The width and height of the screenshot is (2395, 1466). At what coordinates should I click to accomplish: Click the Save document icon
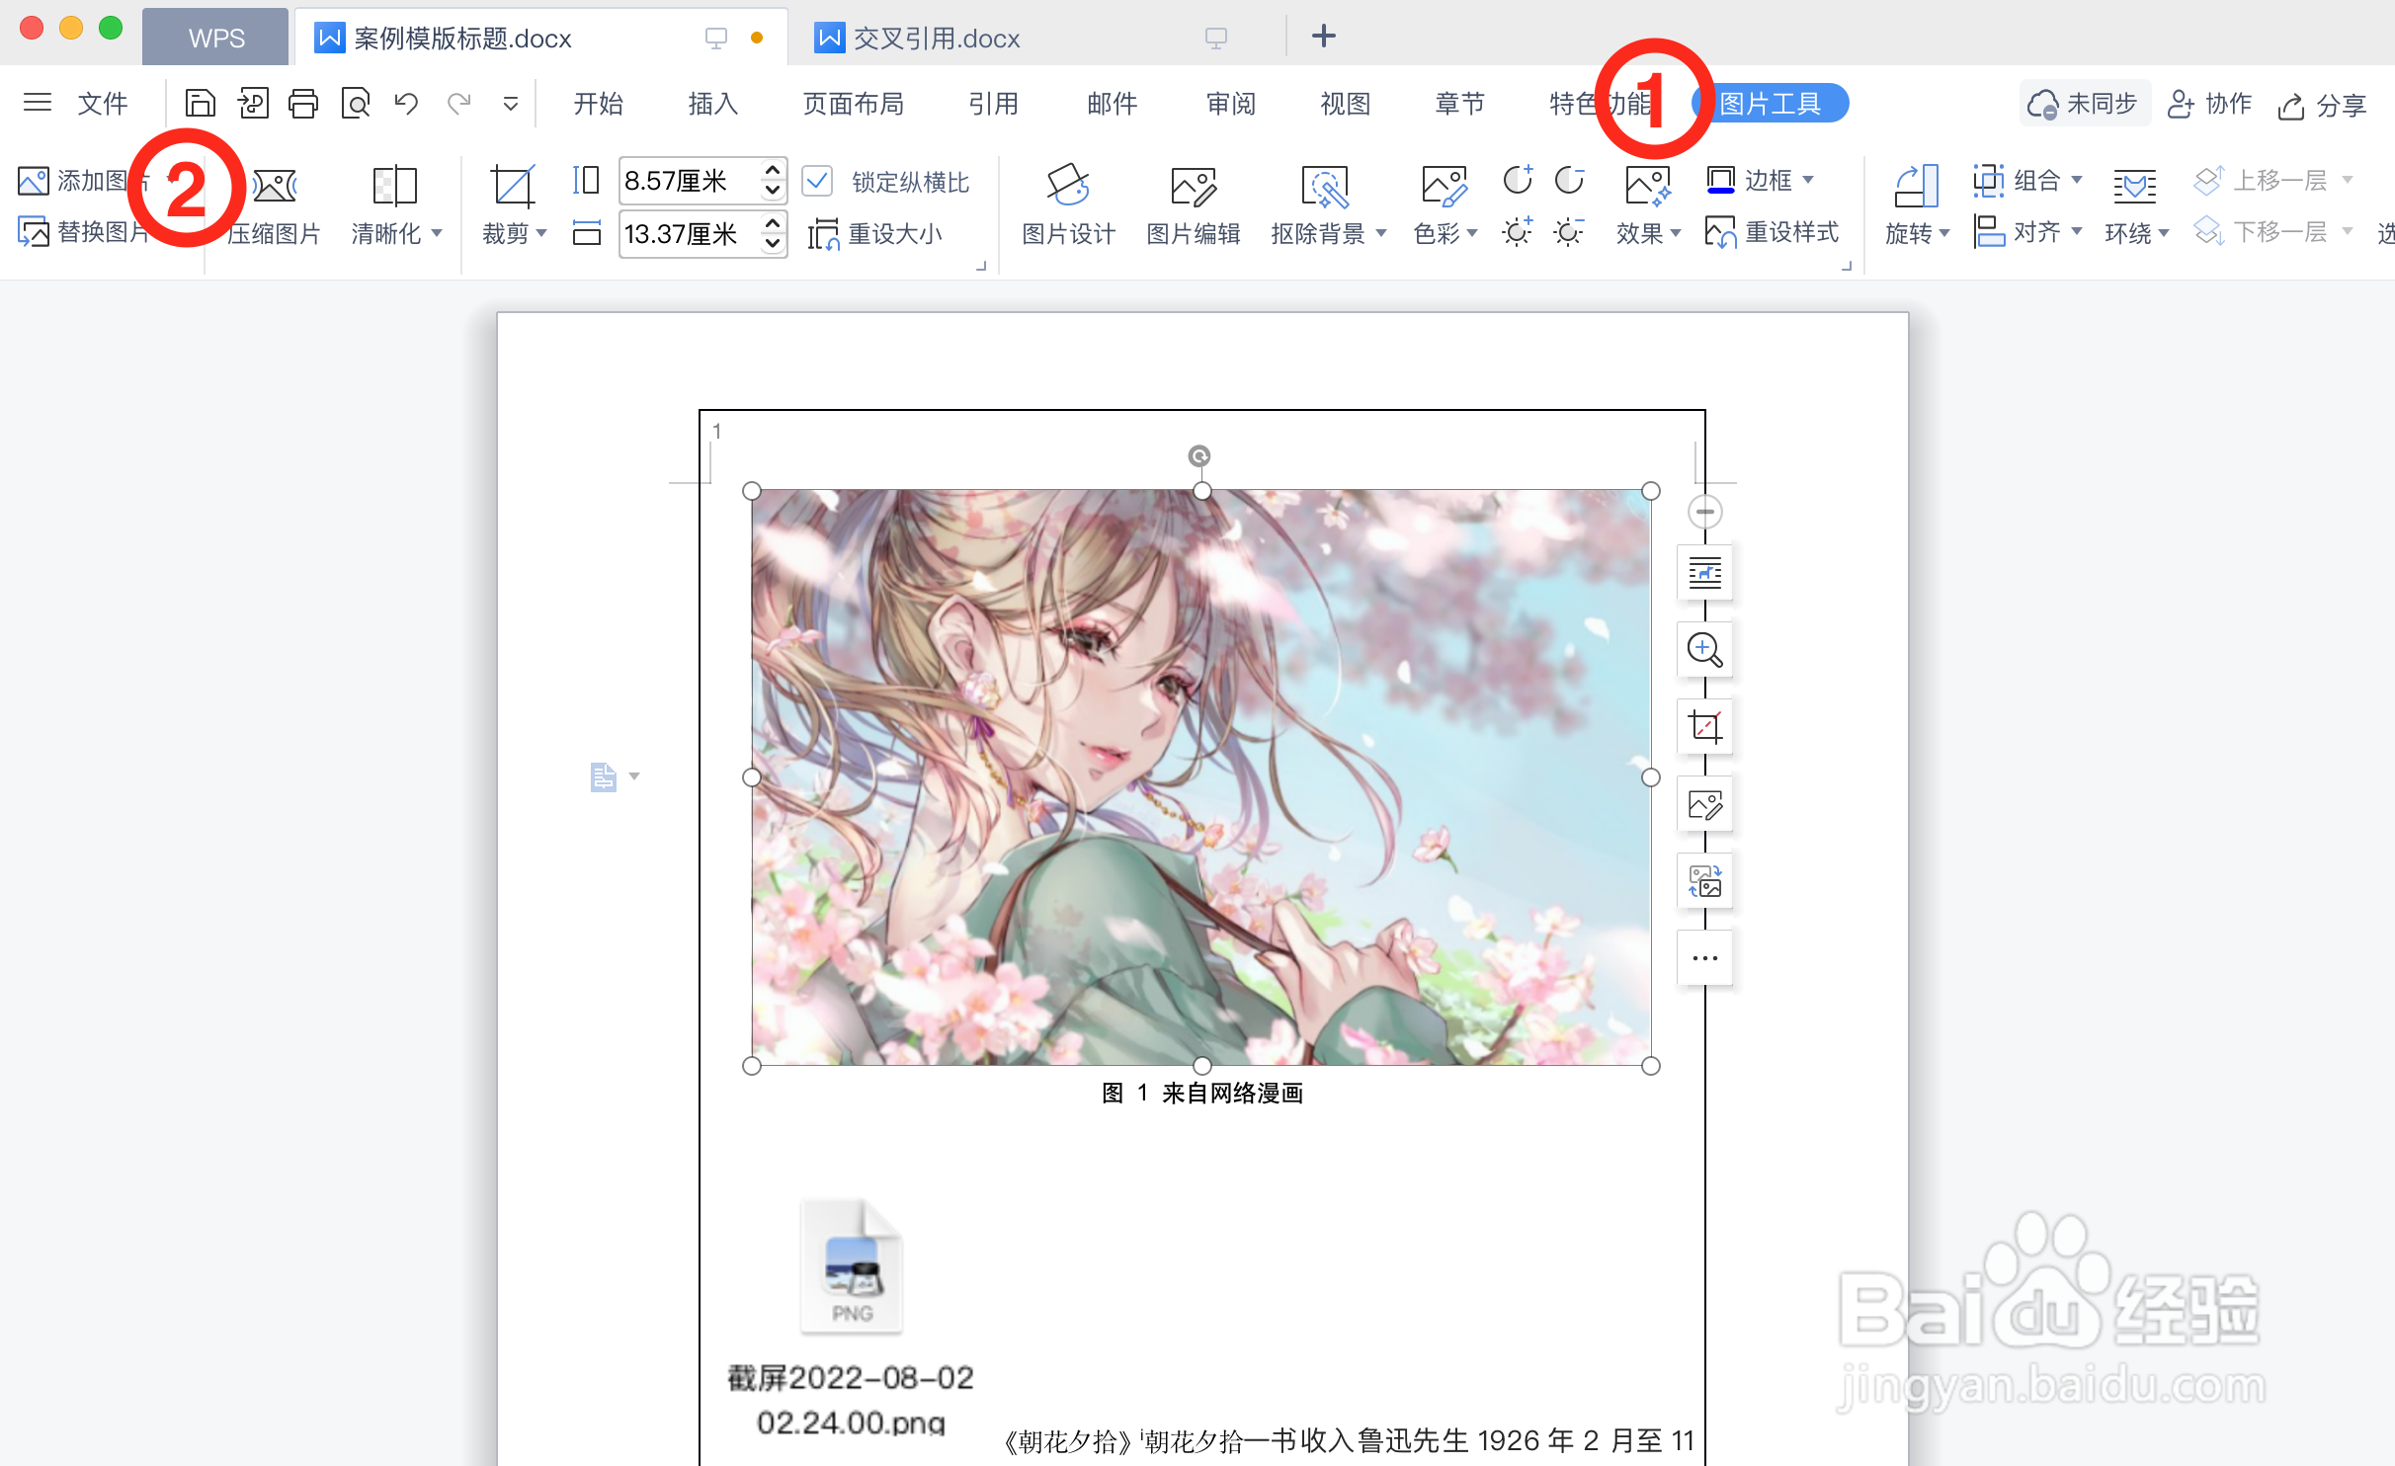(x=201, y=103)
